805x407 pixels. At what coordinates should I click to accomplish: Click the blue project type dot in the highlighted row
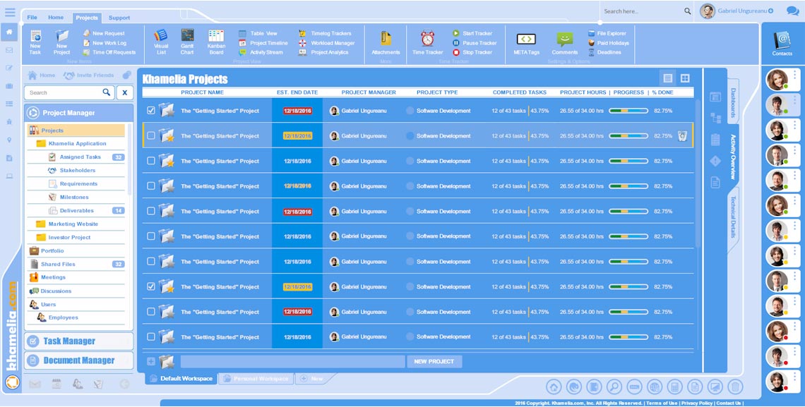pos(410,136)
